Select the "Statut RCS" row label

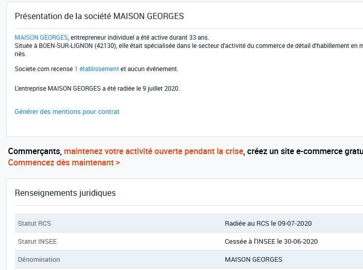34,224
